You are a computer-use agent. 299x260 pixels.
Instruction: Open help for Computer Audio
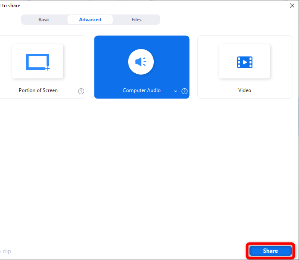185,91
